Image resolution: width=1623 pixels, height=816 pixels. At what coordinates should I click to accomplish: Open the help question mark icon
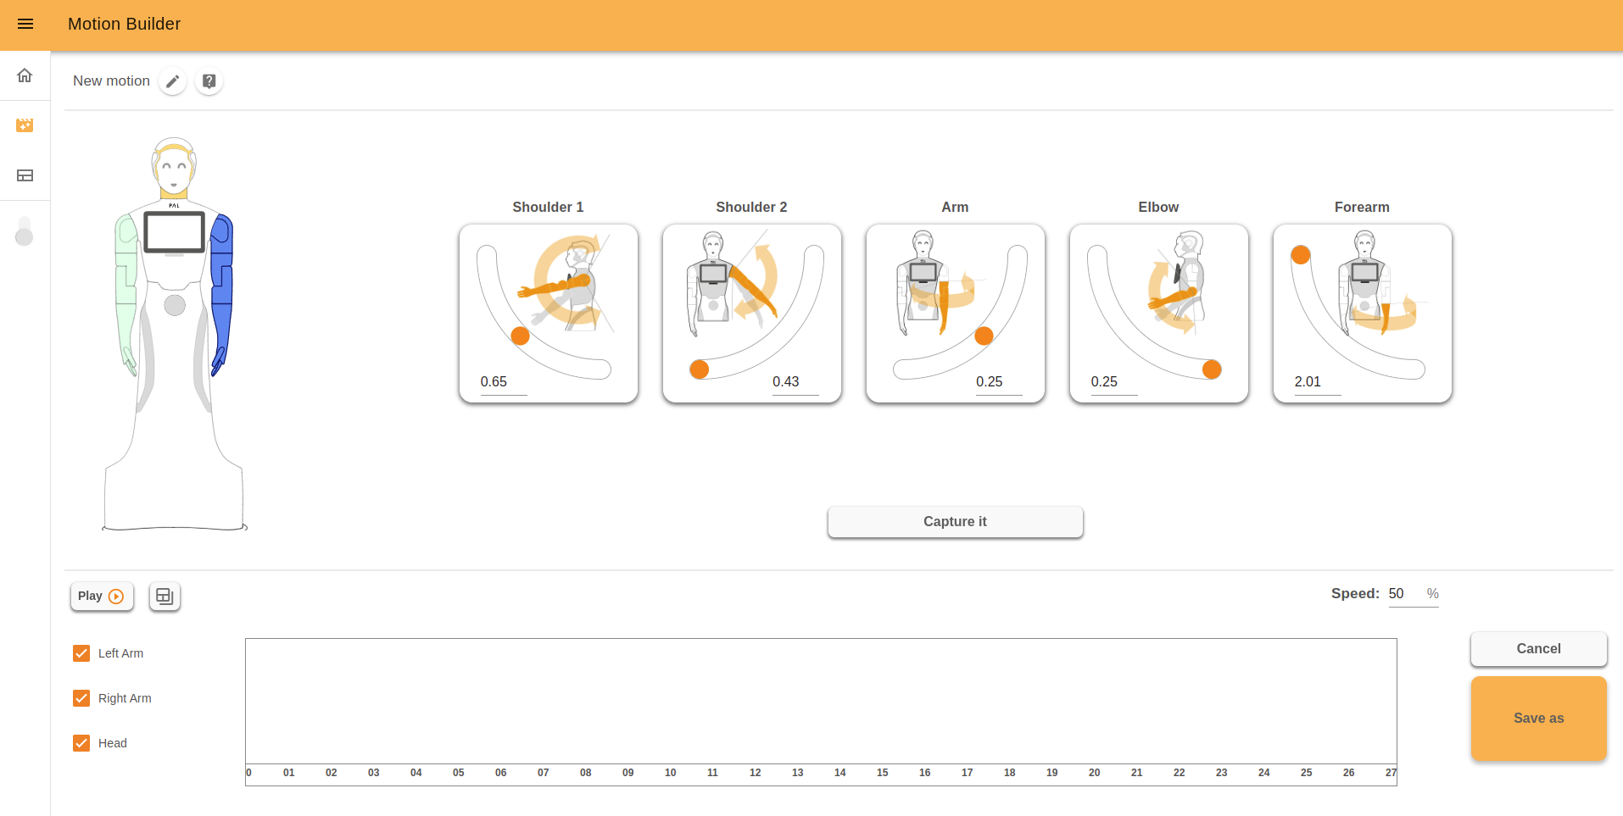tap(209, 81)
